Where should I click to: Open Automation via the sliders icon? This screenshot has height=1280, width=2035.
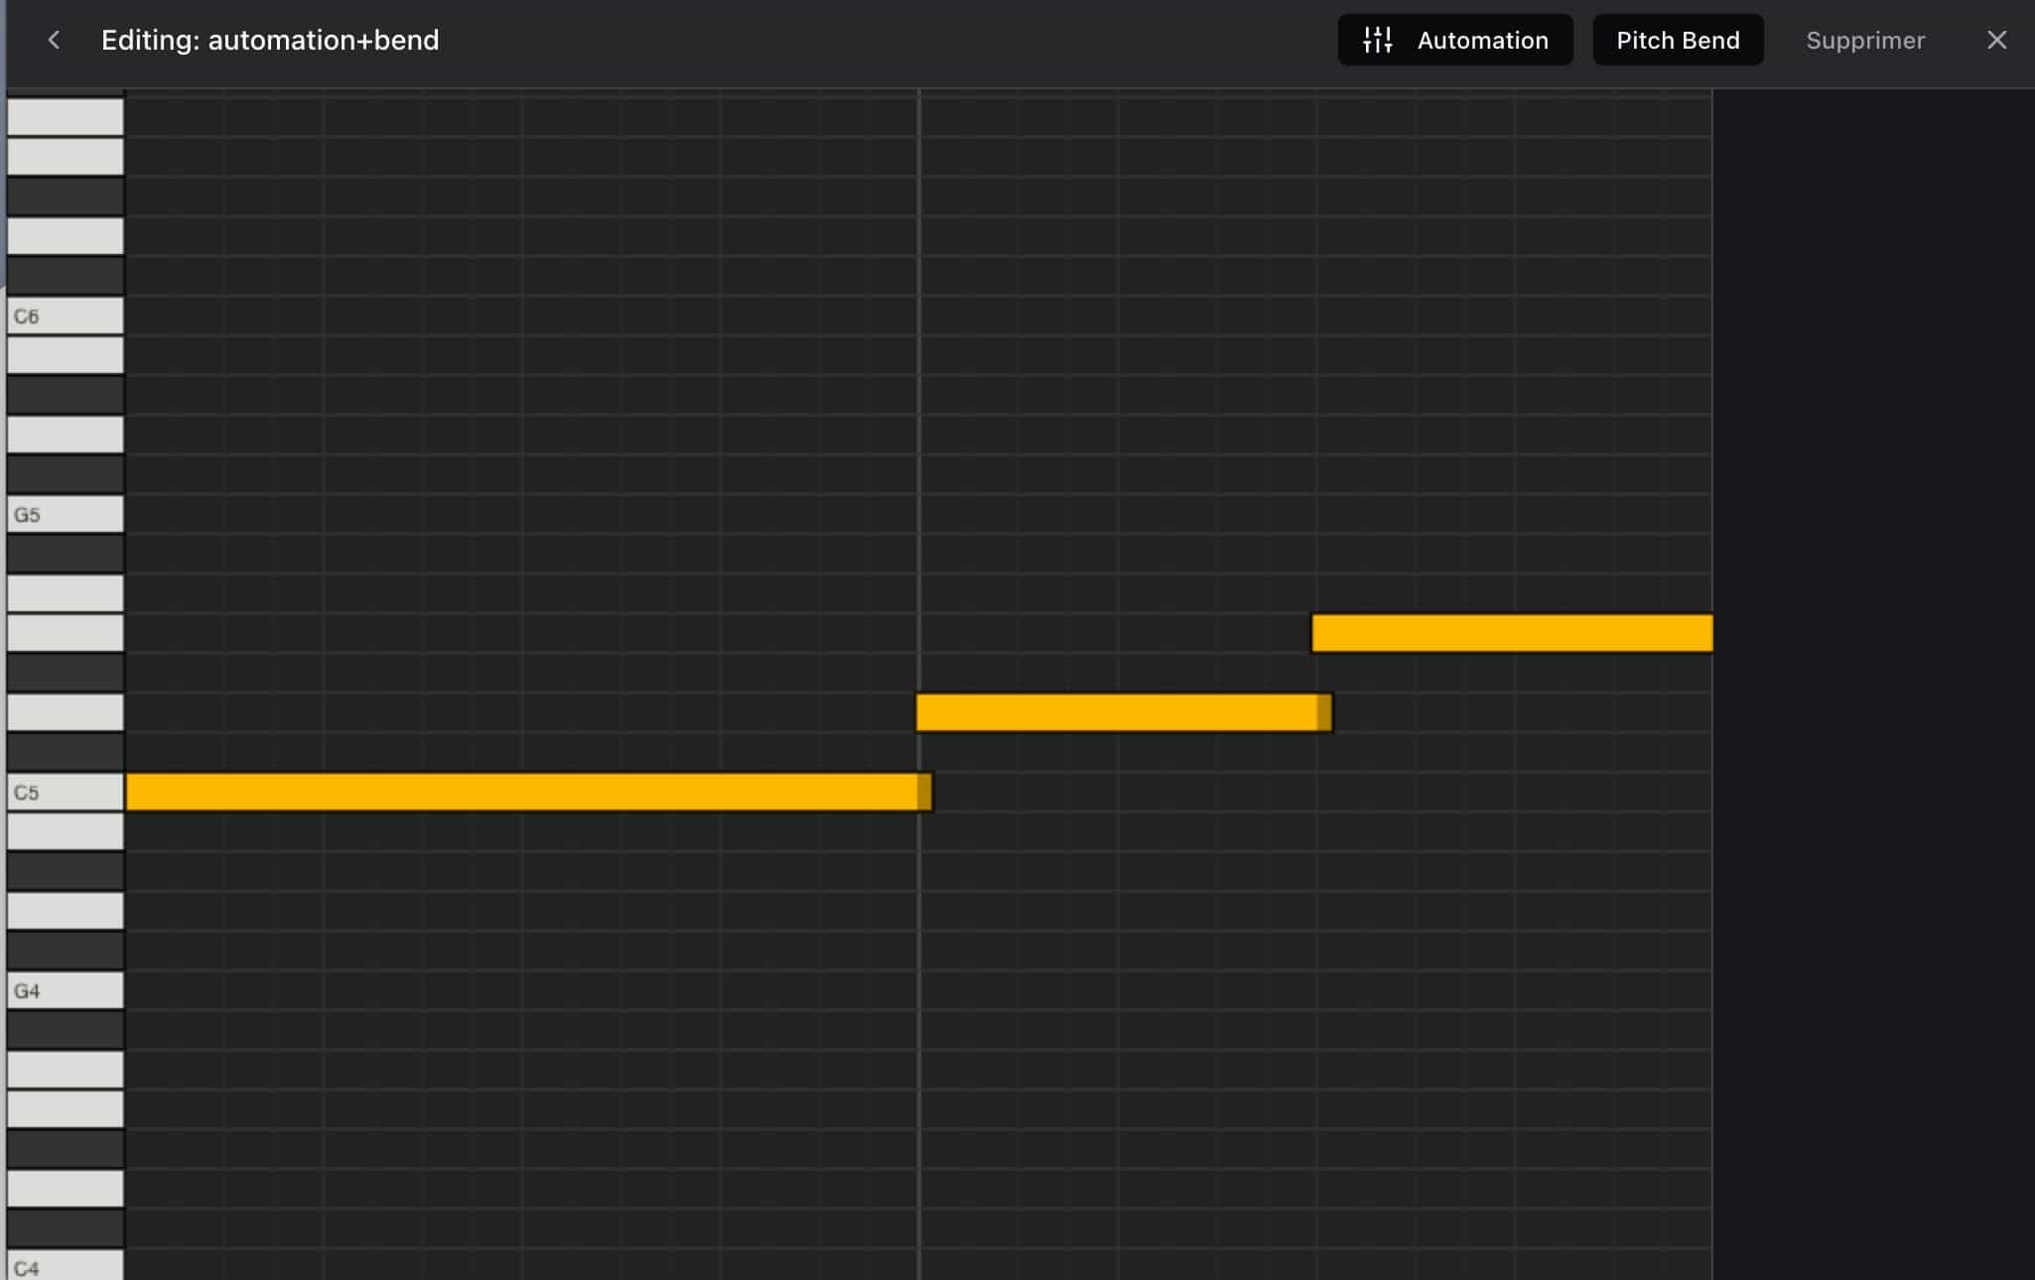1378,40
